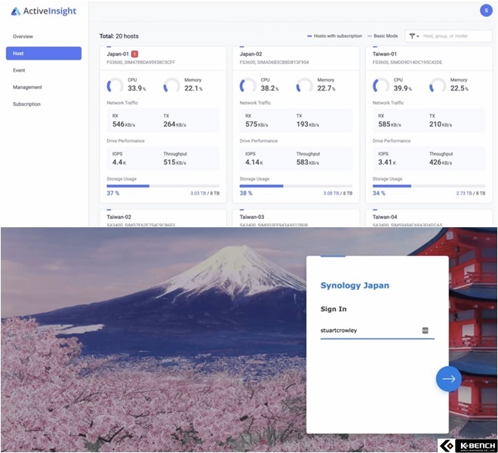Click Taiwan-01 storage 34 % text
This screenshot has width=498, height=453.
(x=379, y=193)
